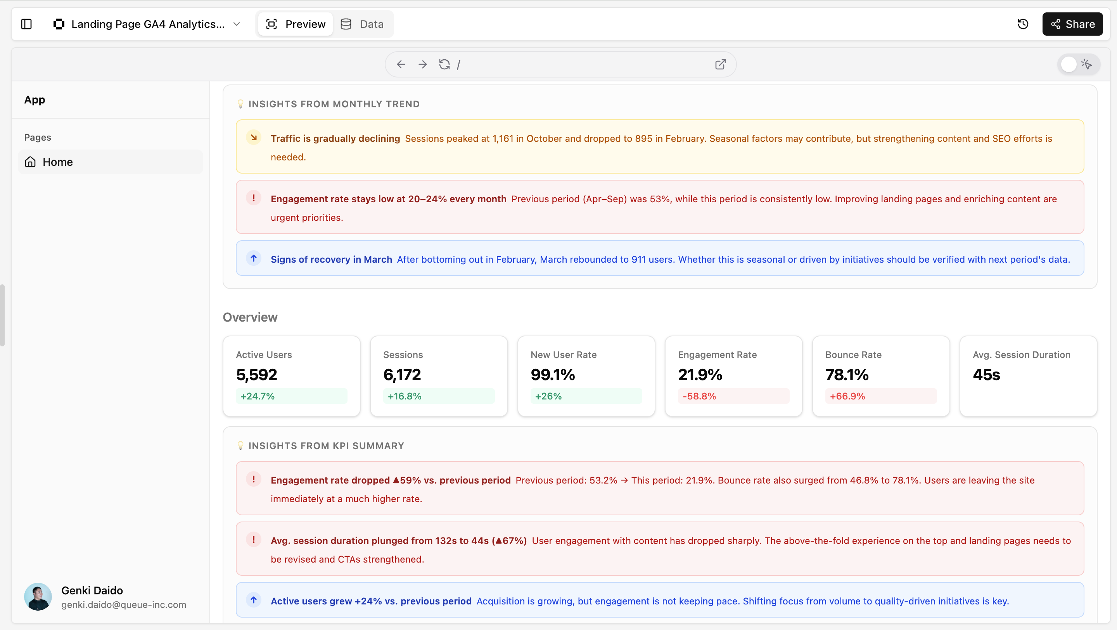The image size is (1117, 630).
Task: Expand the project name dropdown chevron
Action: tap(237, 24)
